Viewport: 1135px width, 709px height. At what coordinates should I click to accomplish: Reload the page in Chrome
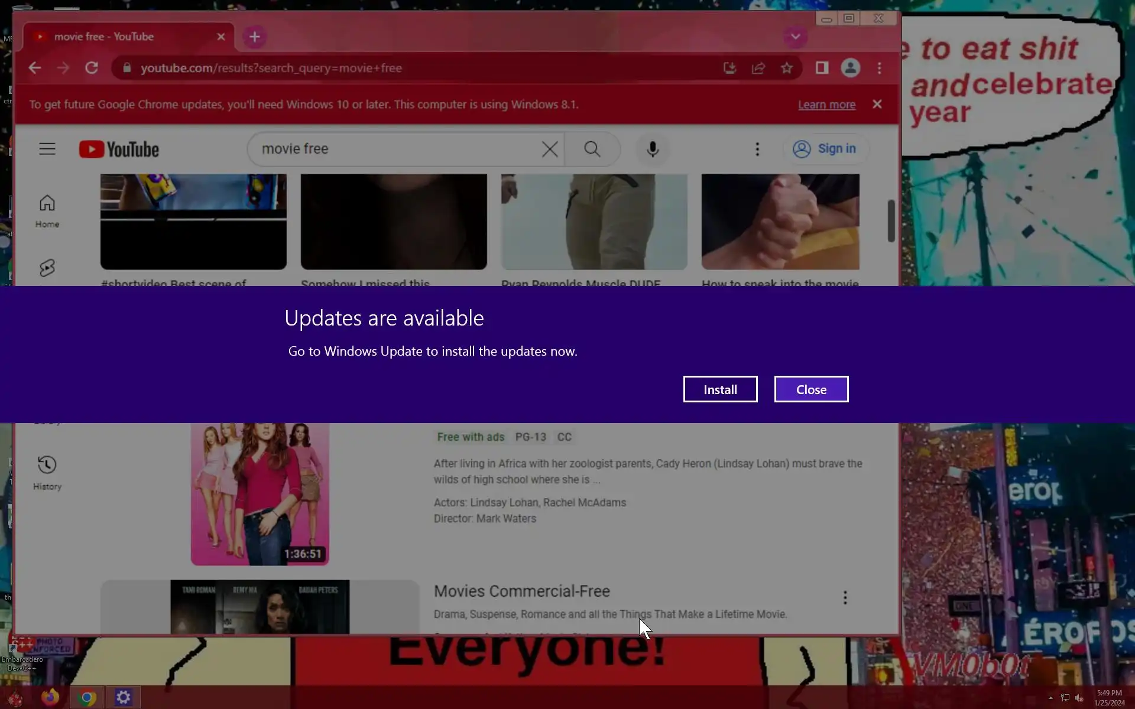point(91,68)
